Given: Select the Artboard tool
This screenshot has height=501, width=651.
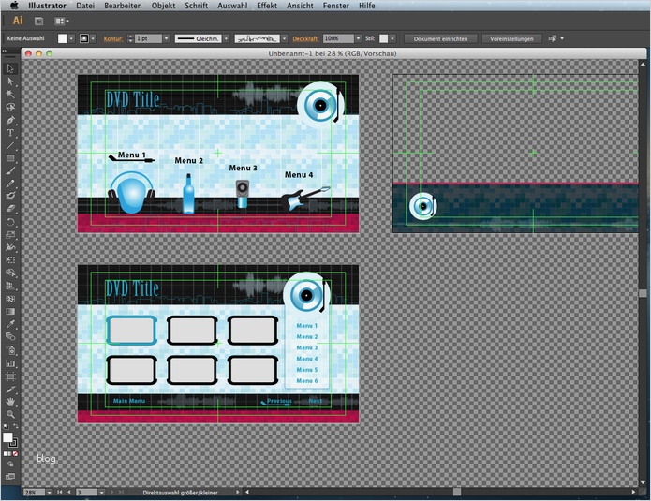Looking at the screenshot, I should point(10,376).
